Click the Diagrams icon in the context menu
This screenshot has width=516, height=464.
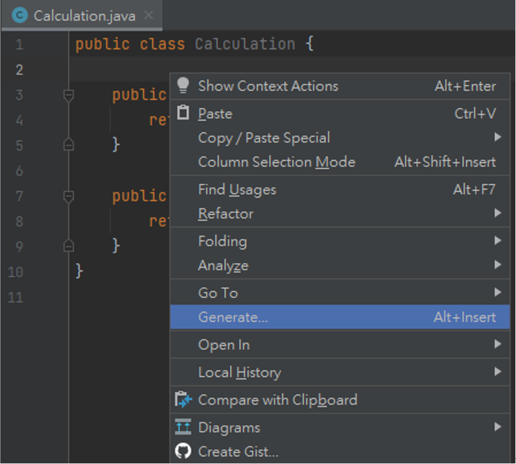coord(184,427)
